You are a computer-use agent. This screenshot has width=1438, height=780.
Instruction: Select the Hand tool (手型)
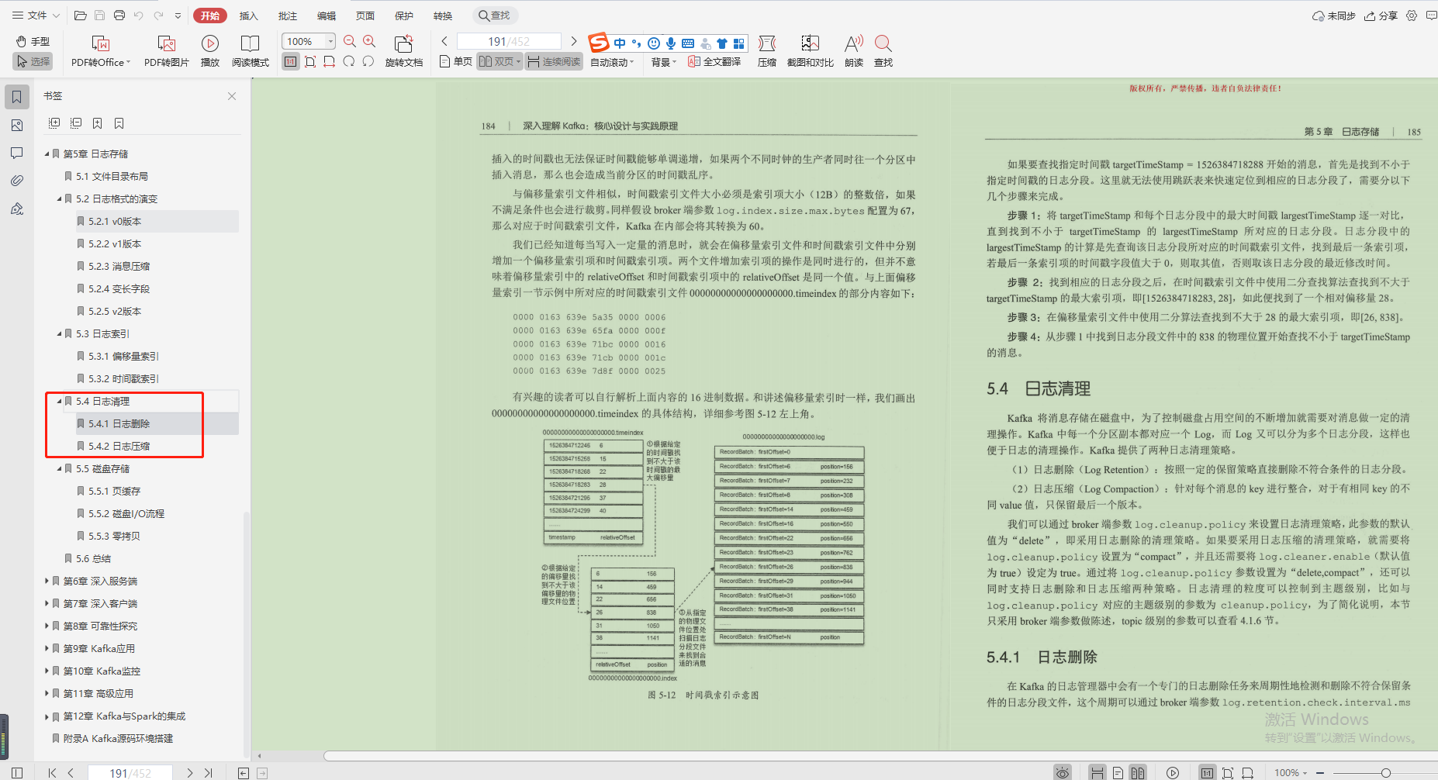(33, 42)
